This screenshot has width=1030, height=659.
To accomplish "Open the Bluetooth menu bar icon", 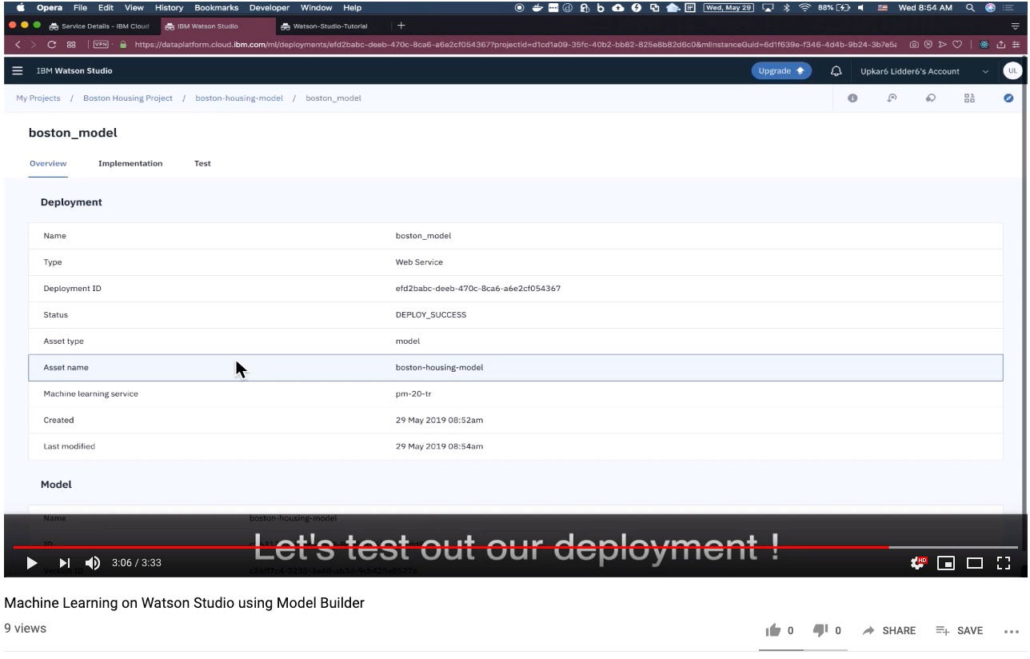I will click(786, 7).
